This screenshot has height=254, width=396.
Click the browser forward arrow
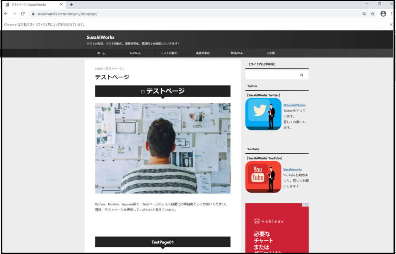point(14,14)
